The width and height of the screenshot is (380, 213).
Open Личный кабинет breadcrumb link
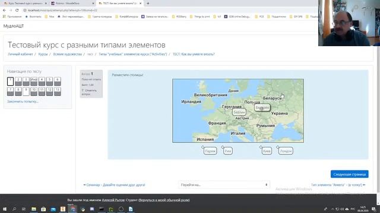point(20,54)
